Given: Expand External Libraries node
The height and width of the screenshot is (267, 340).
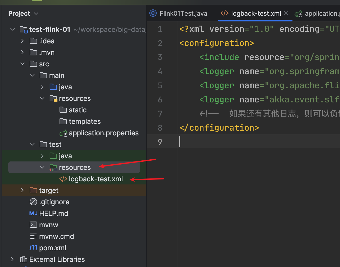Looking at the screenshot, I should (x=13, y=259).
